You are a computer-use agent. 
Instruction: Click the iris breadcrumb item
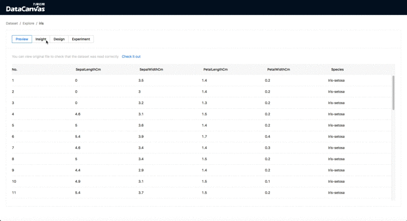[41, 23]
